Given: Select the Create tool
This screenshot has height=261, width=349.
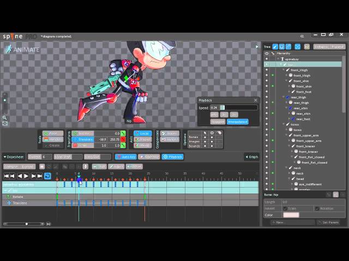Looking at the screenshot, I should pyautogui.click(x=53, y=146).
